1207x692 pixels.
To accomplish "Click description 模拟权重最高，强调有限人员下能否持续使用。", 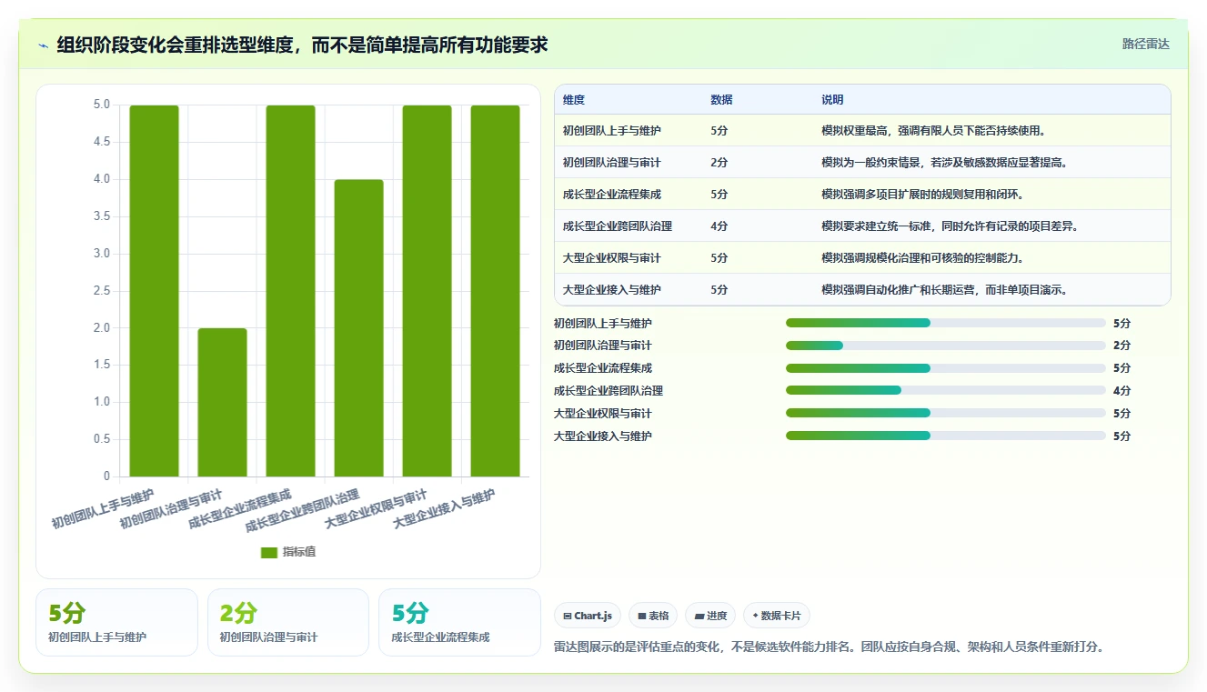I will pyautogui.click(x=935, y=131).
